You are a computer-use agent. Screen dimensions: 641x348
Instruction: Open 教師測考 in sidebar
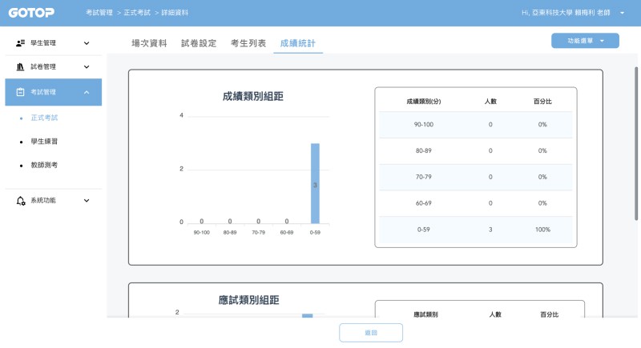tap(44, 166)
